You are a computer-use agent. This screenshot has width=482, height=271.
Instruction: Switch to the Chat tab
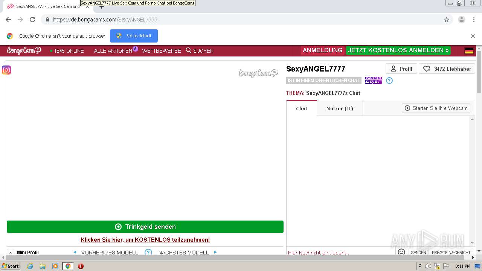coord(302,108)
